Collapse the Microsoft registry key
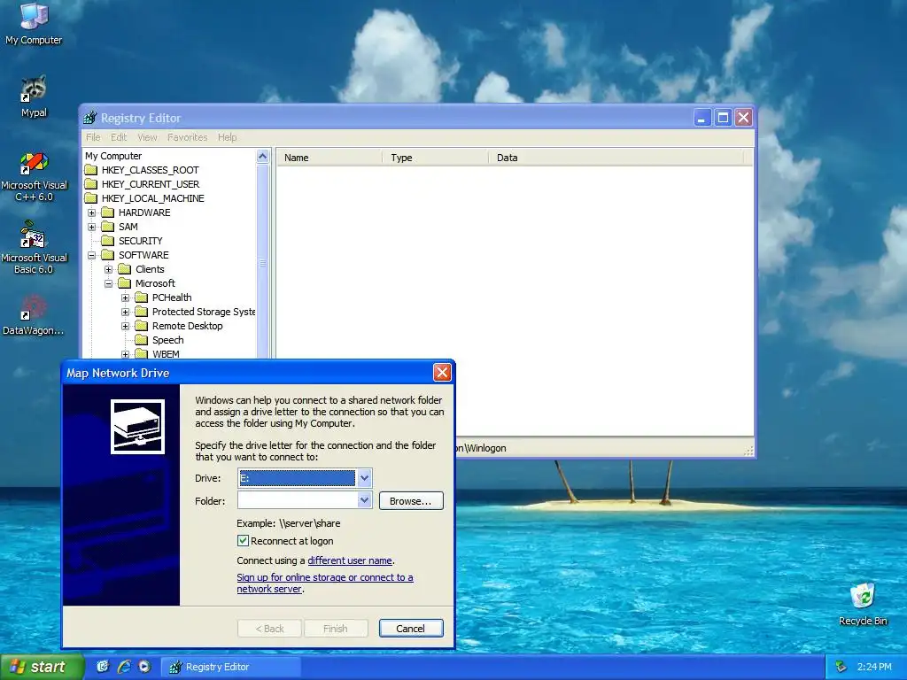This screenshot has height=680, width=907. (x=108, y=283)
